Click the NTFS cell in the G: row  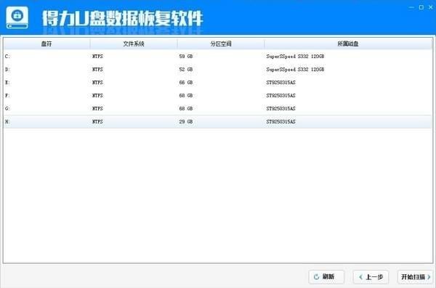pos(97,109)
